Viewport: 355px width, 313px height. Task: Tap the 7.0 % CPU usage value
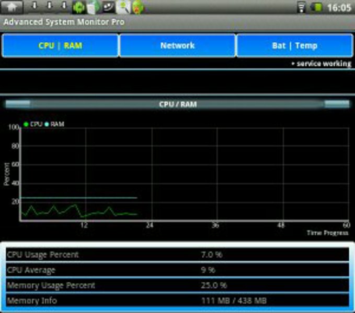212,255
